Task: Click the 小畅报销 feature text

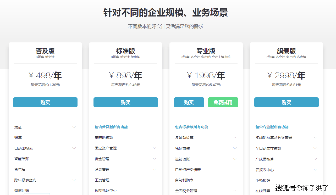Action: pyautogui.click(x=263, y=180)
